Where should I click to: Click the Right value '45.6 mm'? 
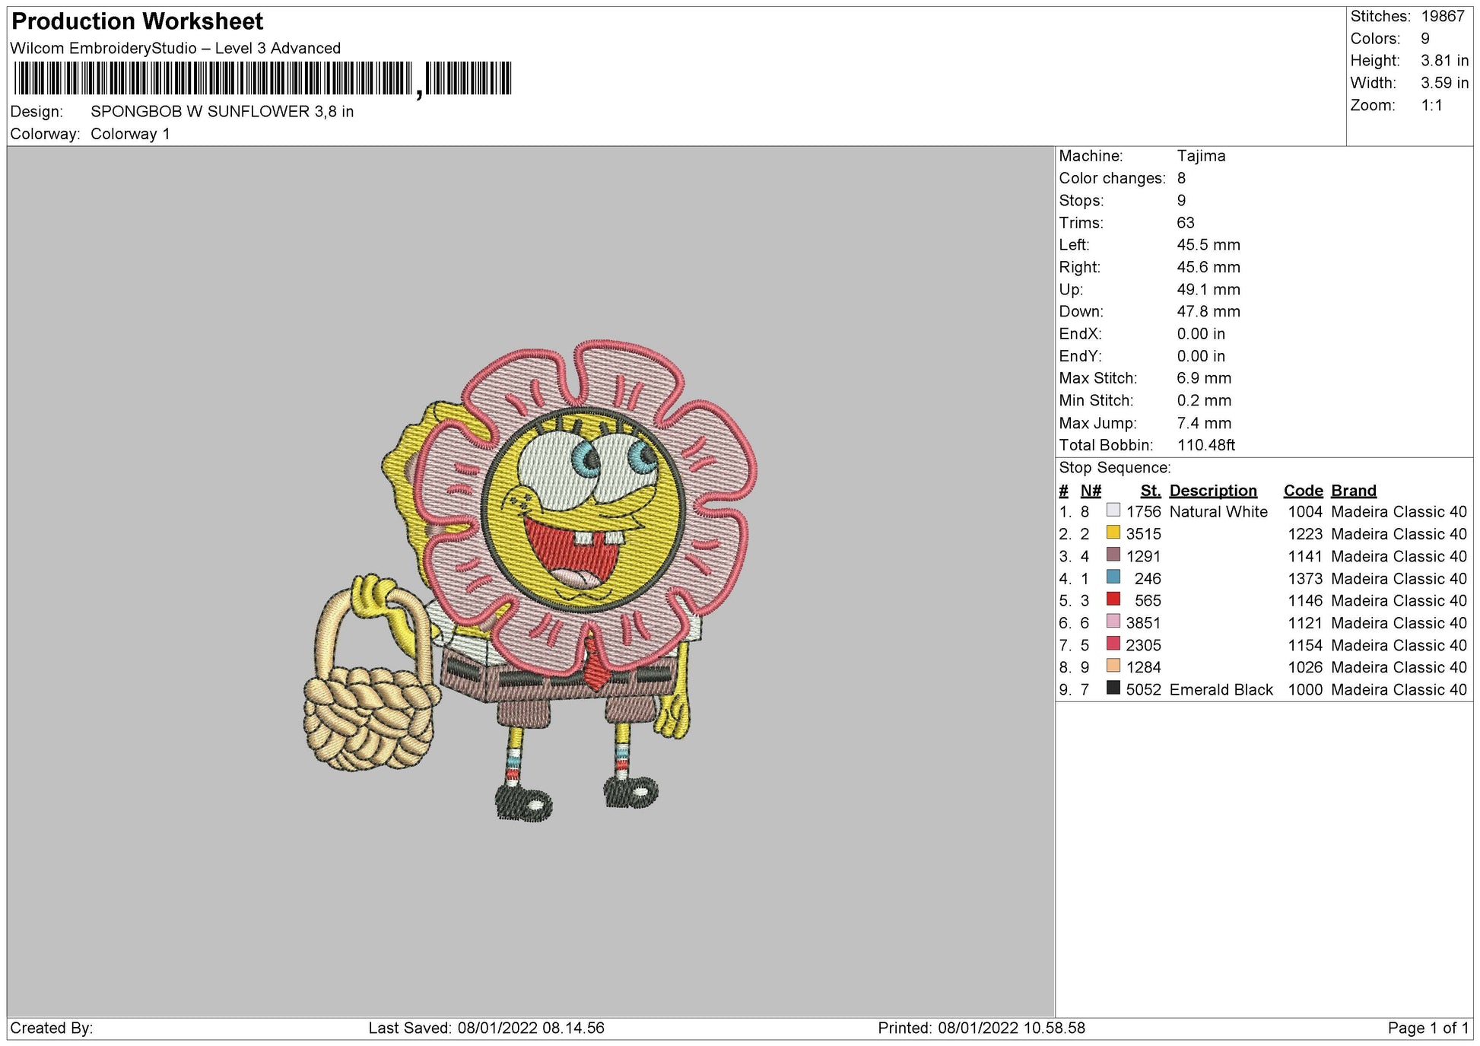coord(1208,267)
